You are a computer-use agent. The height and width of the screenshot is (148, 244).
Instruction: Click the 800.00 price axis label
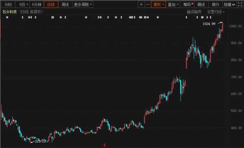pyautogui.click(x=236, y=60)
